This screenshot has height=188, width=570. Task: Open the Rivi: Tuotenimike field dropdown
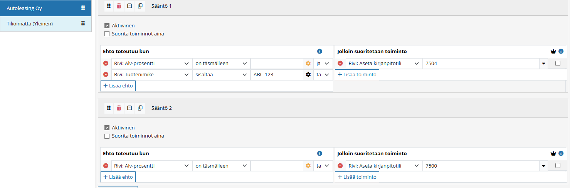[x=151, y=75]
